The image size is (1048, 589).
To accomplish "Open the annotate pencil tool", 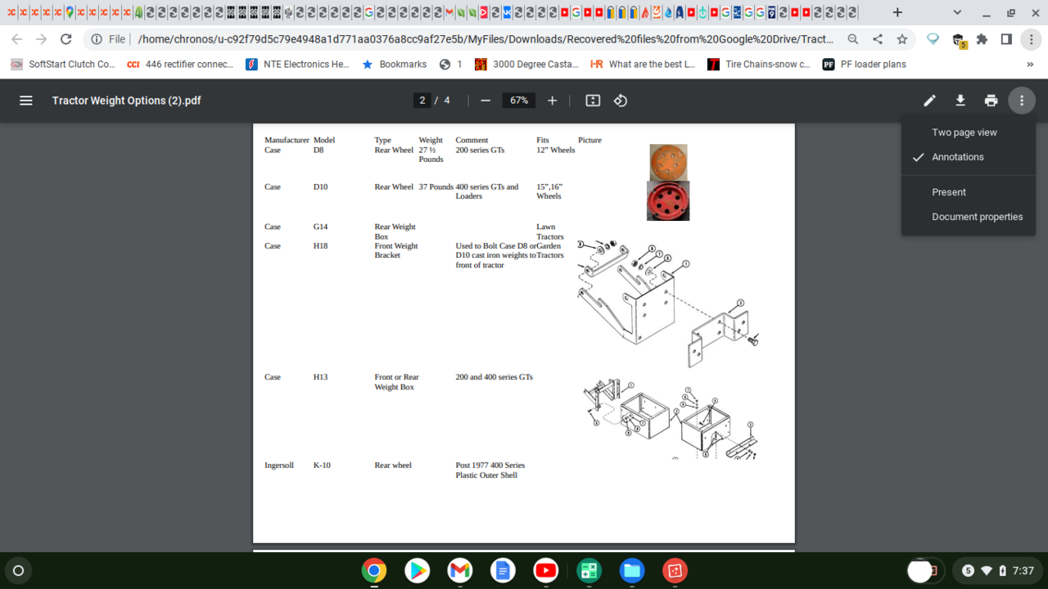I will point(929,101).
